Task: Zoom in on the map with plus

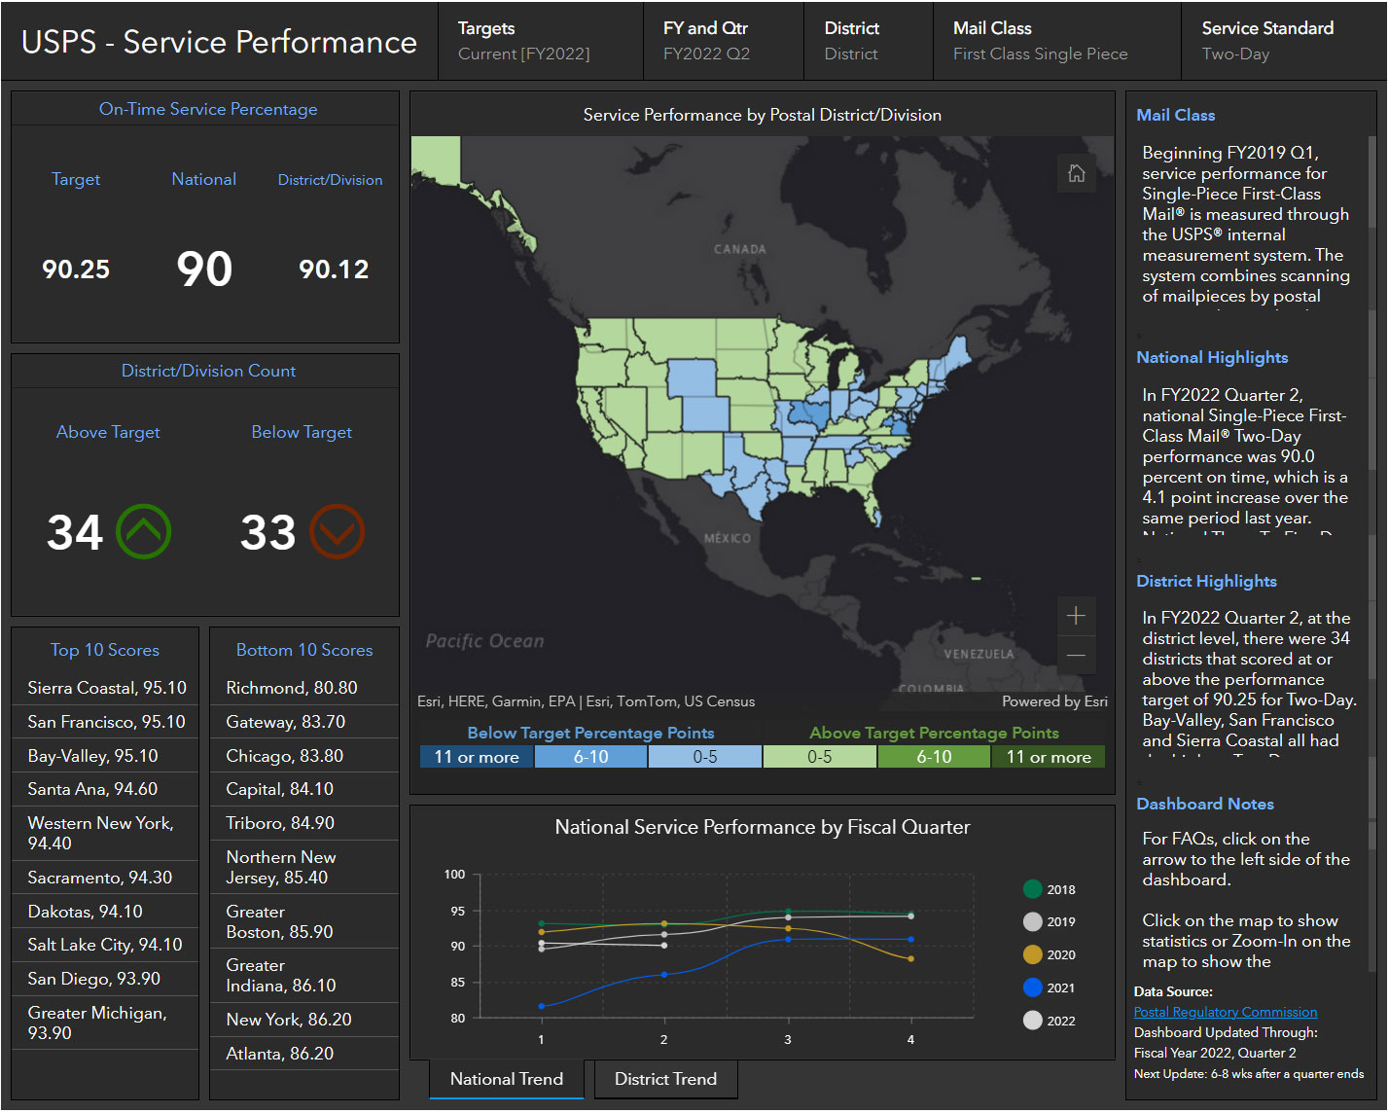Action: click(1076, 615)
